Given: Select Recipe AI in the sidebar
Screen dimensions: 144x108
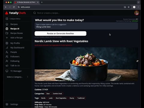Looking at the screenshot, I should coord(15,29).
